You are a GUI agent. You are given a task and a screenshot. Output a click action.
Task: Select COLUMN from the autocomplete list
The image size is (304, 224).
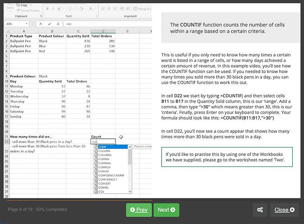pos(104,151)
